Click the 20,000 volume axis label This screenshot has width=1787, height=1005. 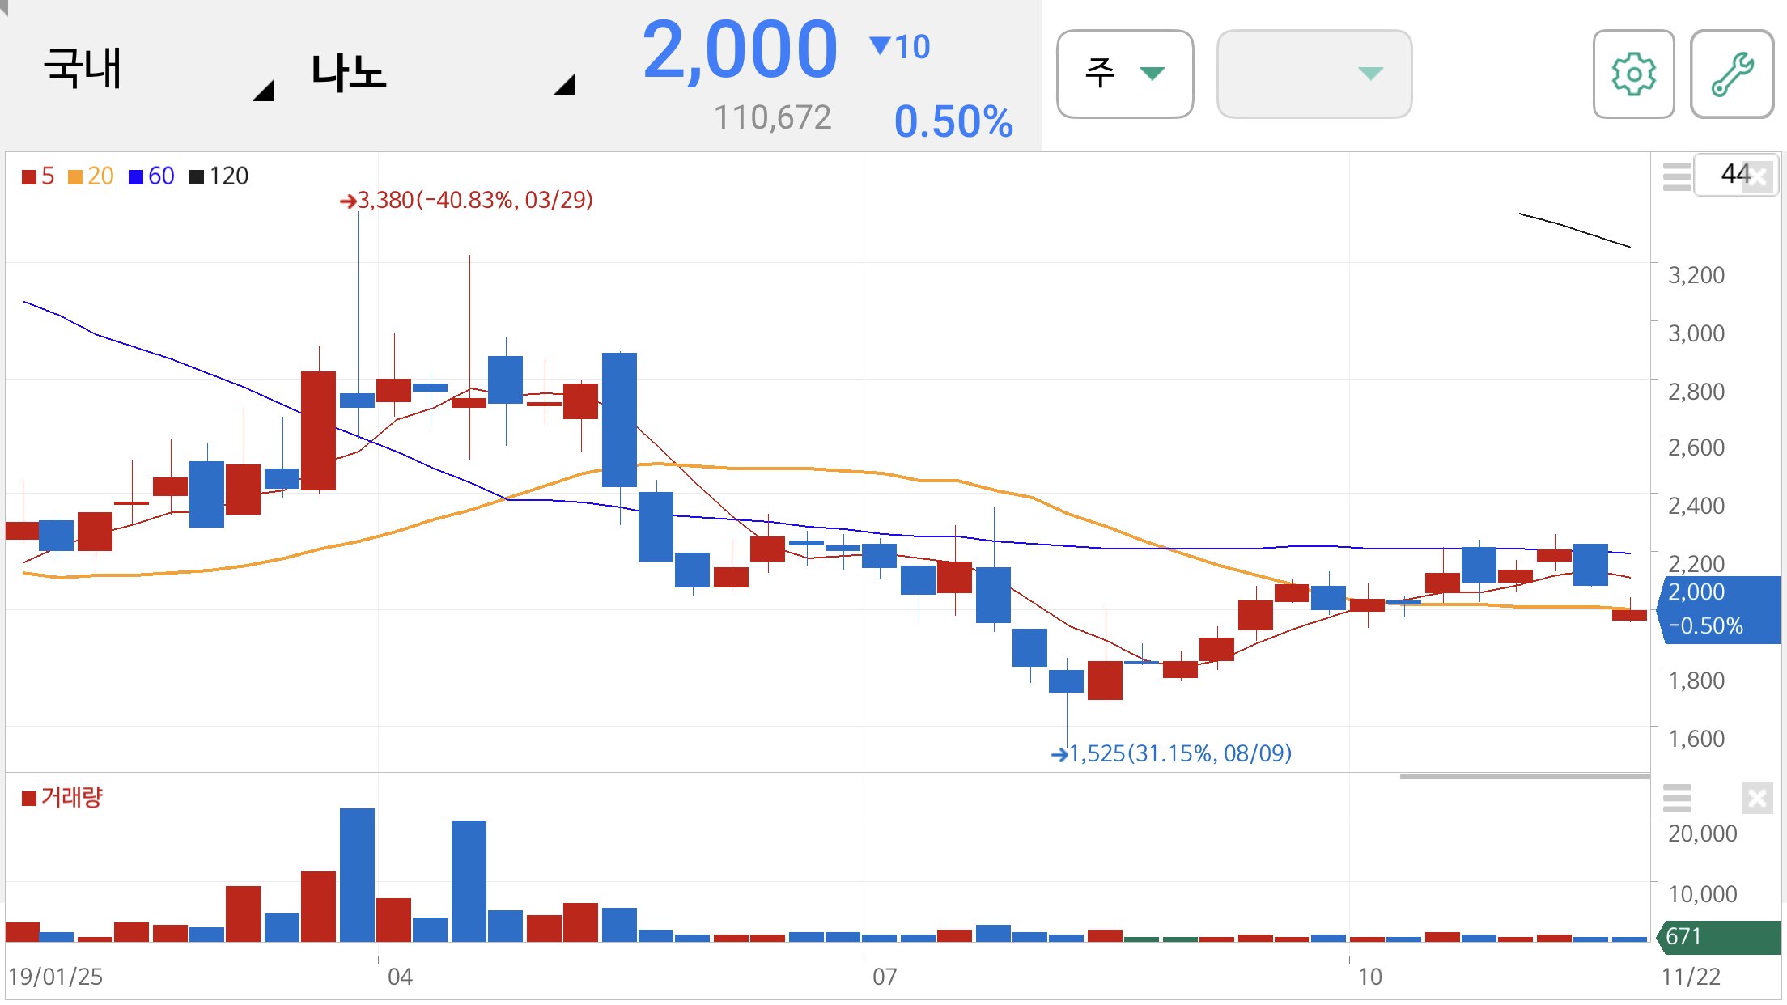click(1703, 833)
